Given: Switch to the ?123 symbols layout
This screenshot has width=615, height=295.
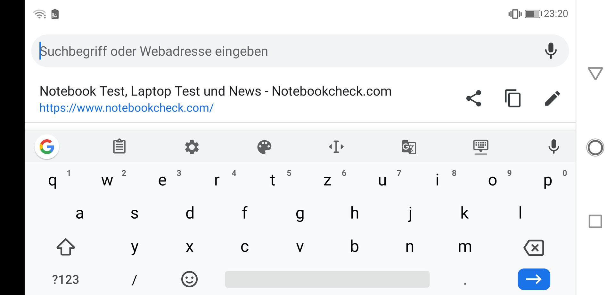Looking at the screenshot, I should pos(65,280).
